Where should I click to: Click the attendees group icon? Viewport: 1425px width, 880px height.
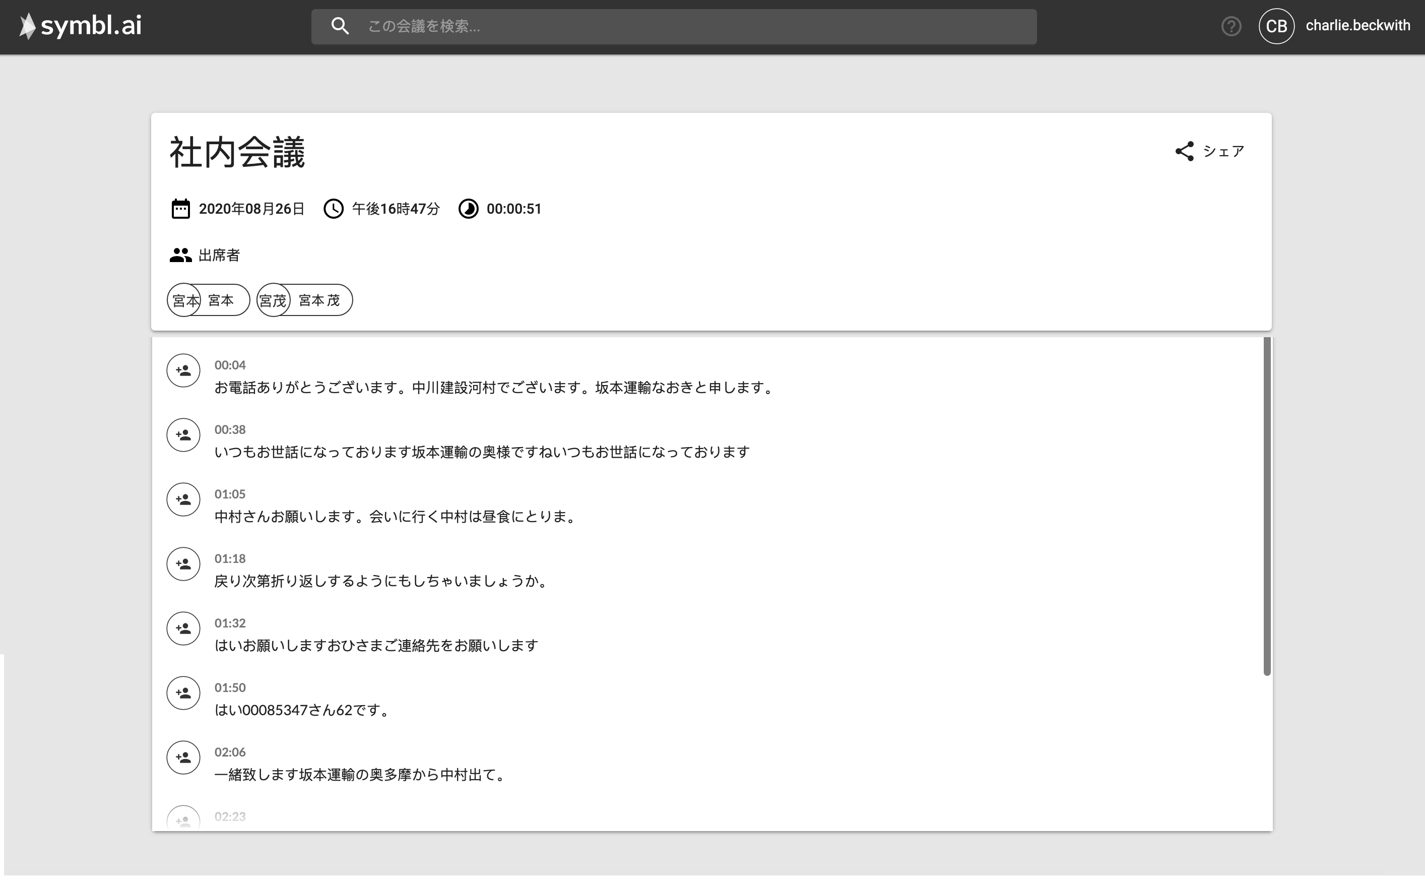(181, 255)
